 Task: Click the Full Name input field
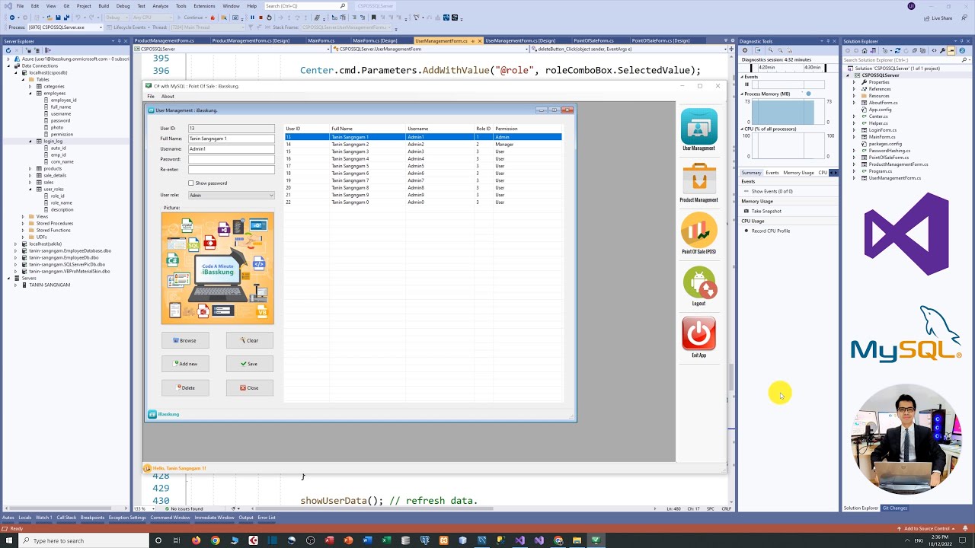(x=232, y=139)
